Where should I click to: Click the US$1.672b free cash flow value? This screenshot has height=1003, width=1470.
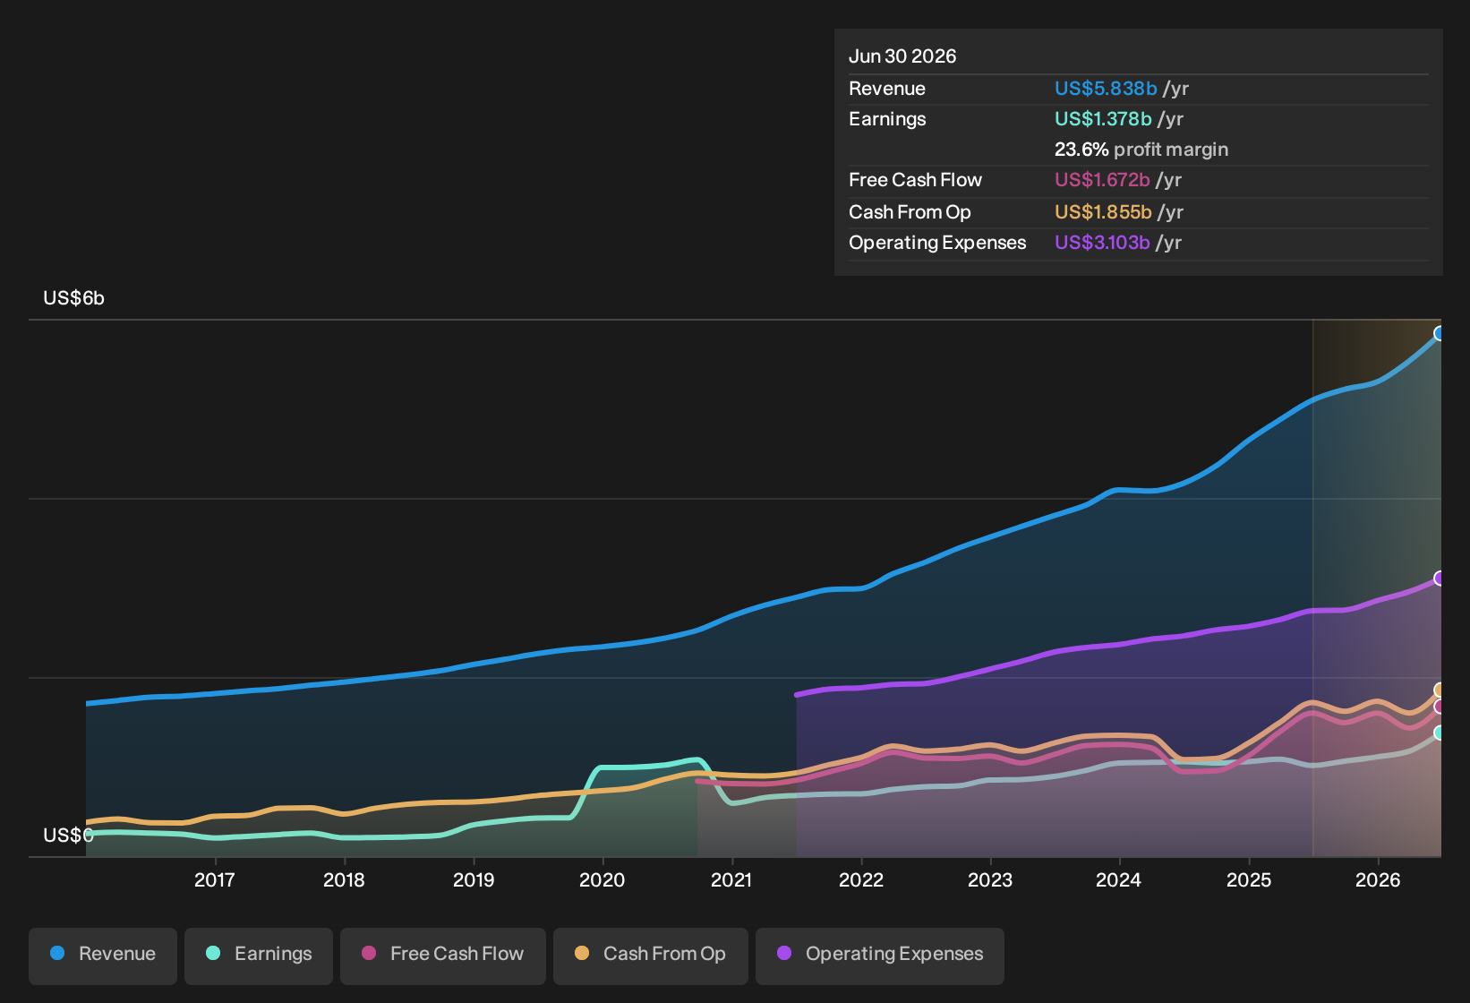pyautogui.click(x=1102, y=180)
